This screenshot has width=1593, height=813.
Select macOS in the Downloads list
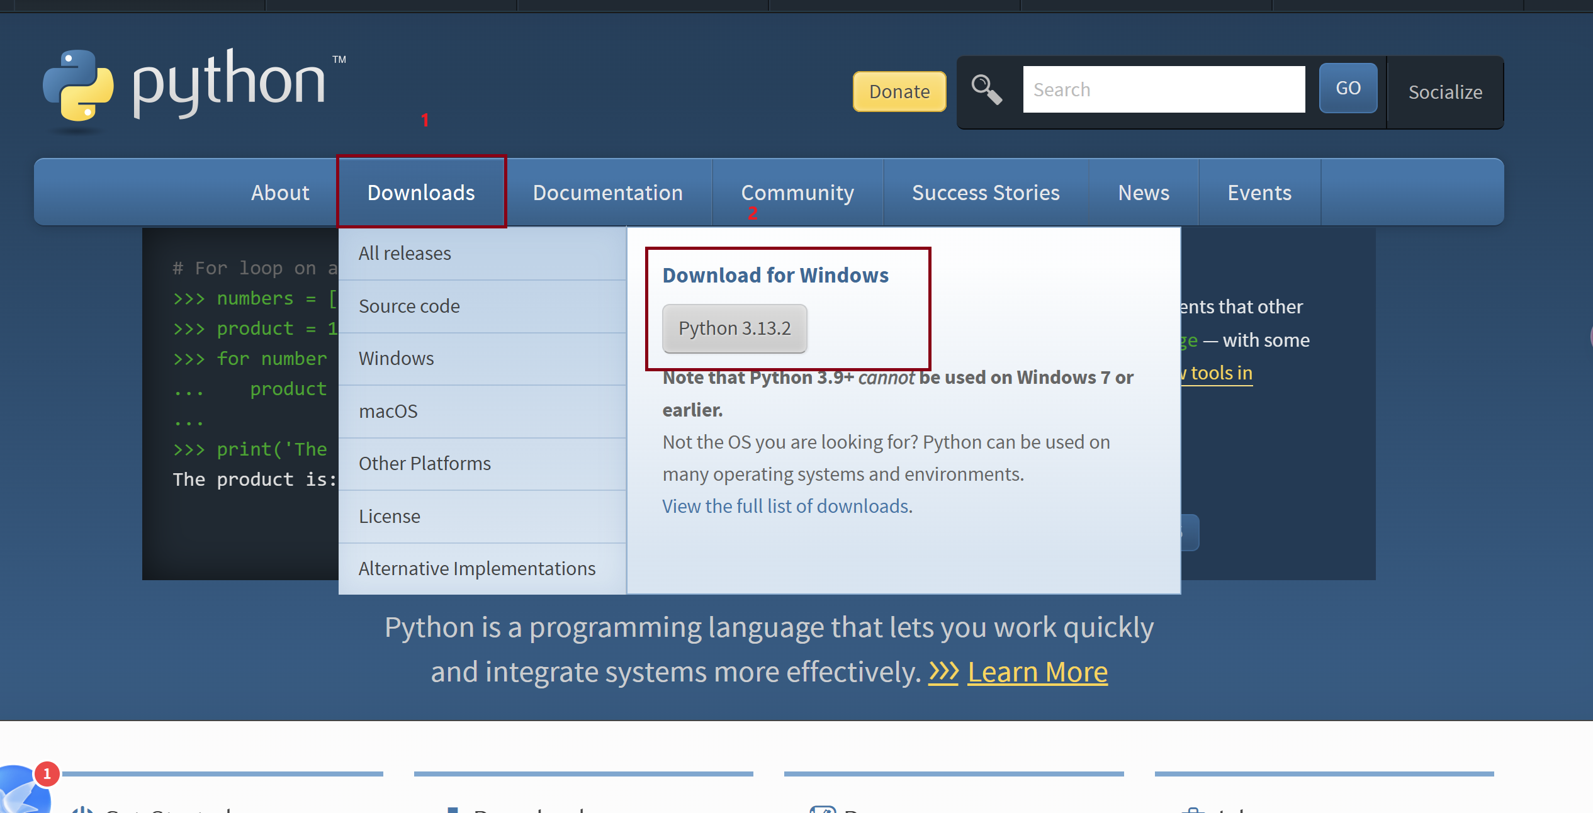tap(388, 411)
